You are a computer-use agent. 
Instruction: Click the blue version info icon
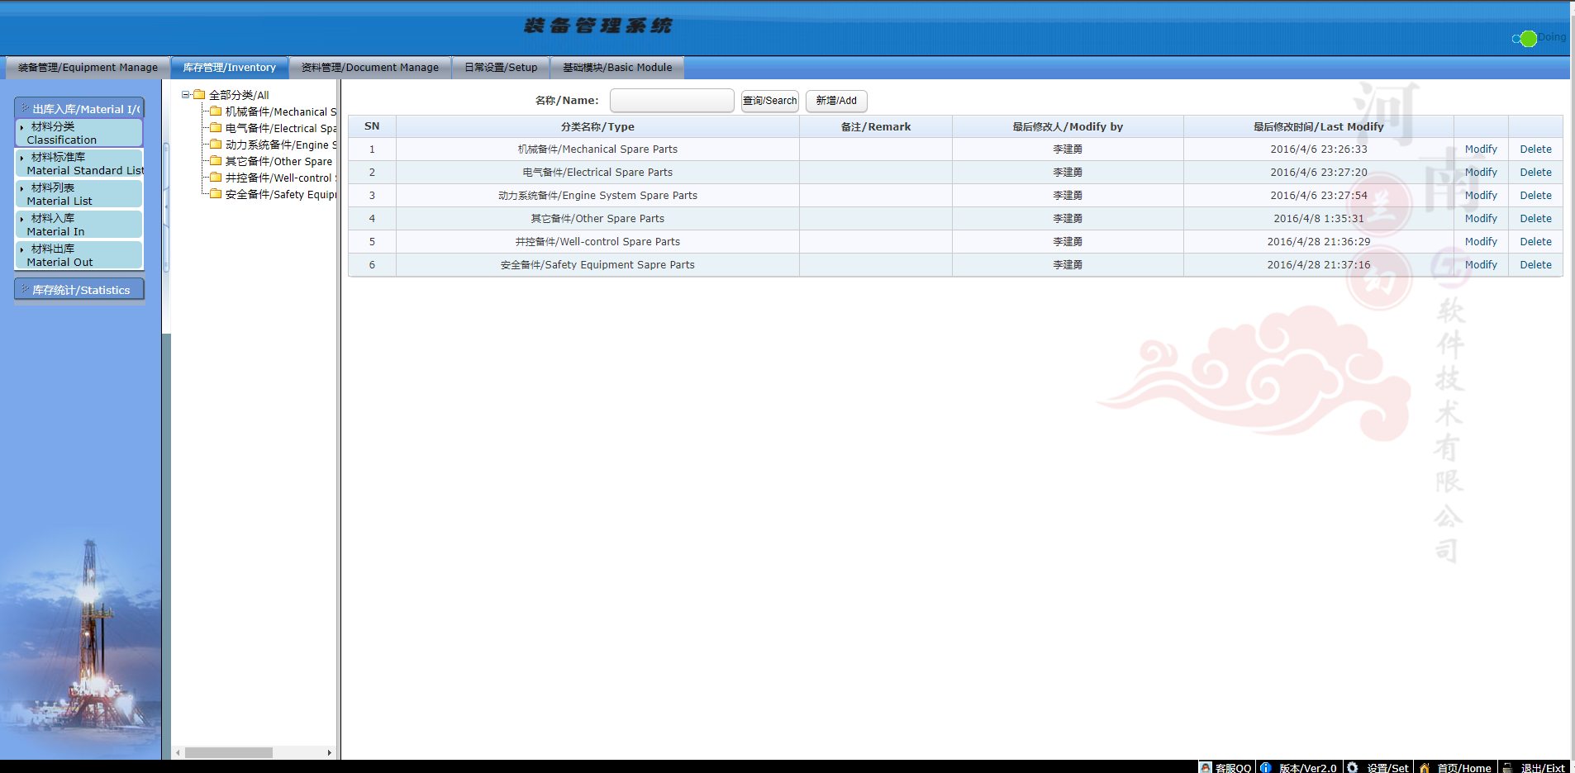[x=1265, y=767]
